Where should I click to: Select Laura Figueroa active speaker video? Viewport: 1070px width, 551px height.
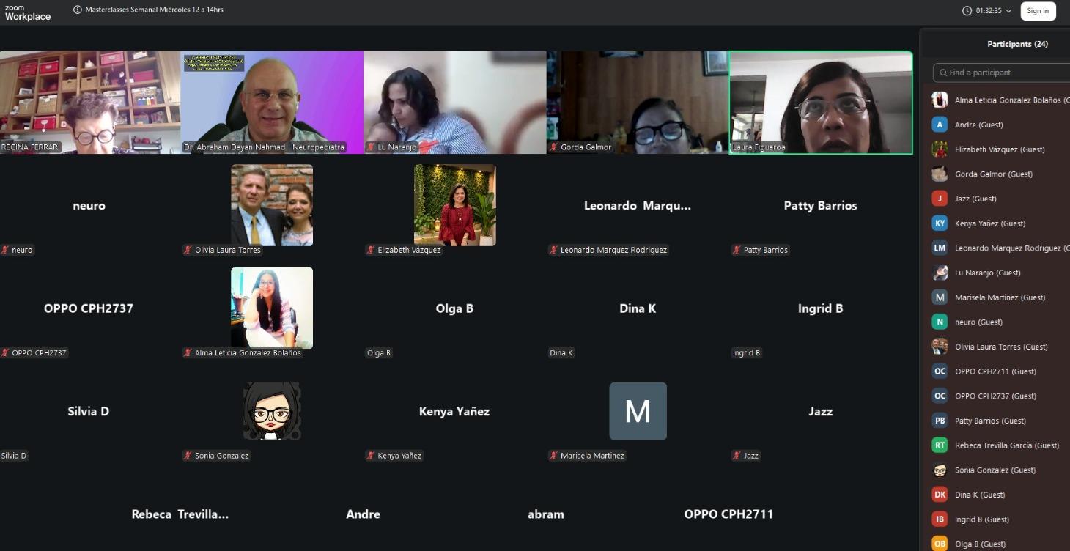pos(821,103)
